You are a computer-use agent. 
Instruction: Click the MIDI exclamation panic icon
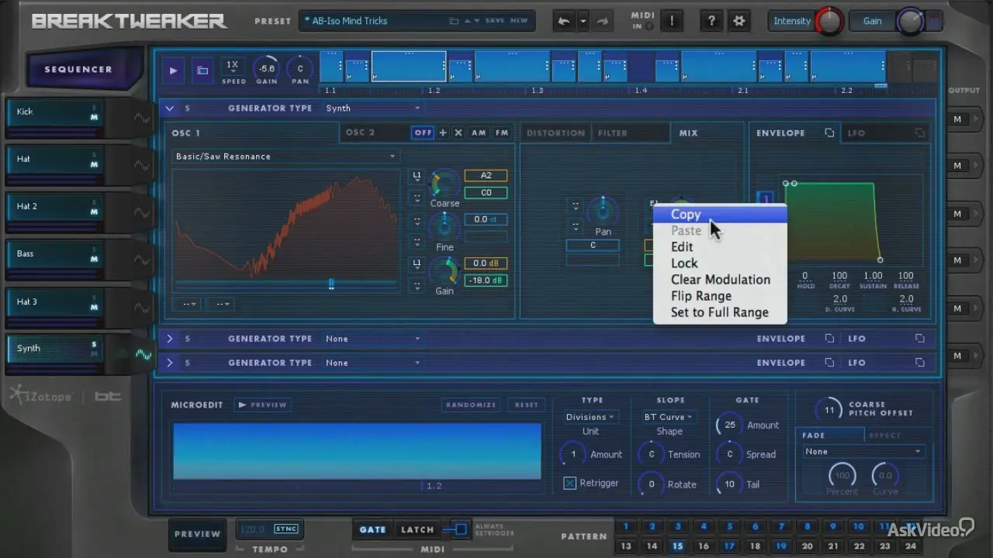671,22
